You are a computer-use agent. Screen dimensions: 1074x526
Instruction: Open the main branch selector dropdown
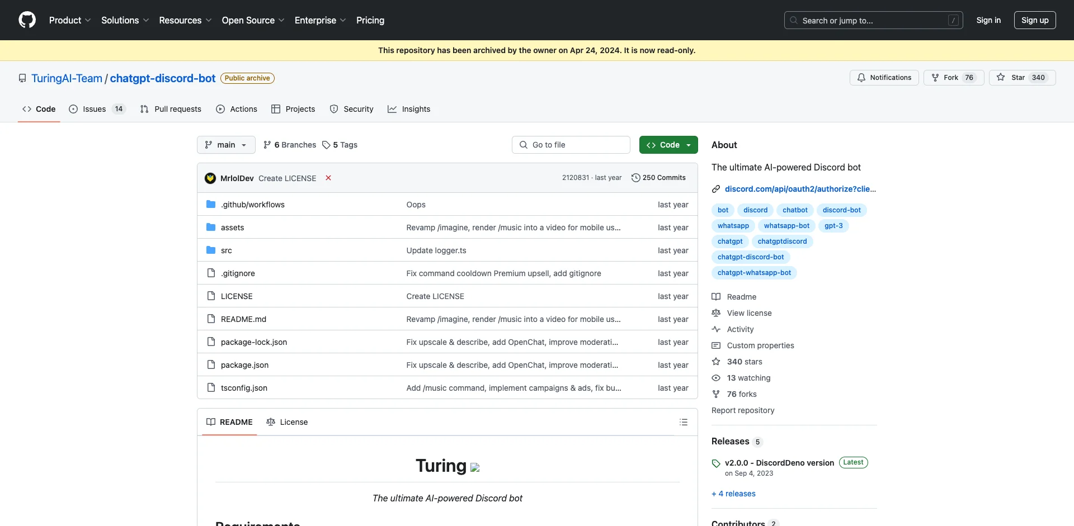coord(226,145)
